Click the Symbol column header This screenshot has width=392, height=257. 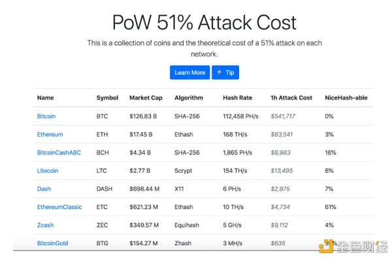click(107, 98)
